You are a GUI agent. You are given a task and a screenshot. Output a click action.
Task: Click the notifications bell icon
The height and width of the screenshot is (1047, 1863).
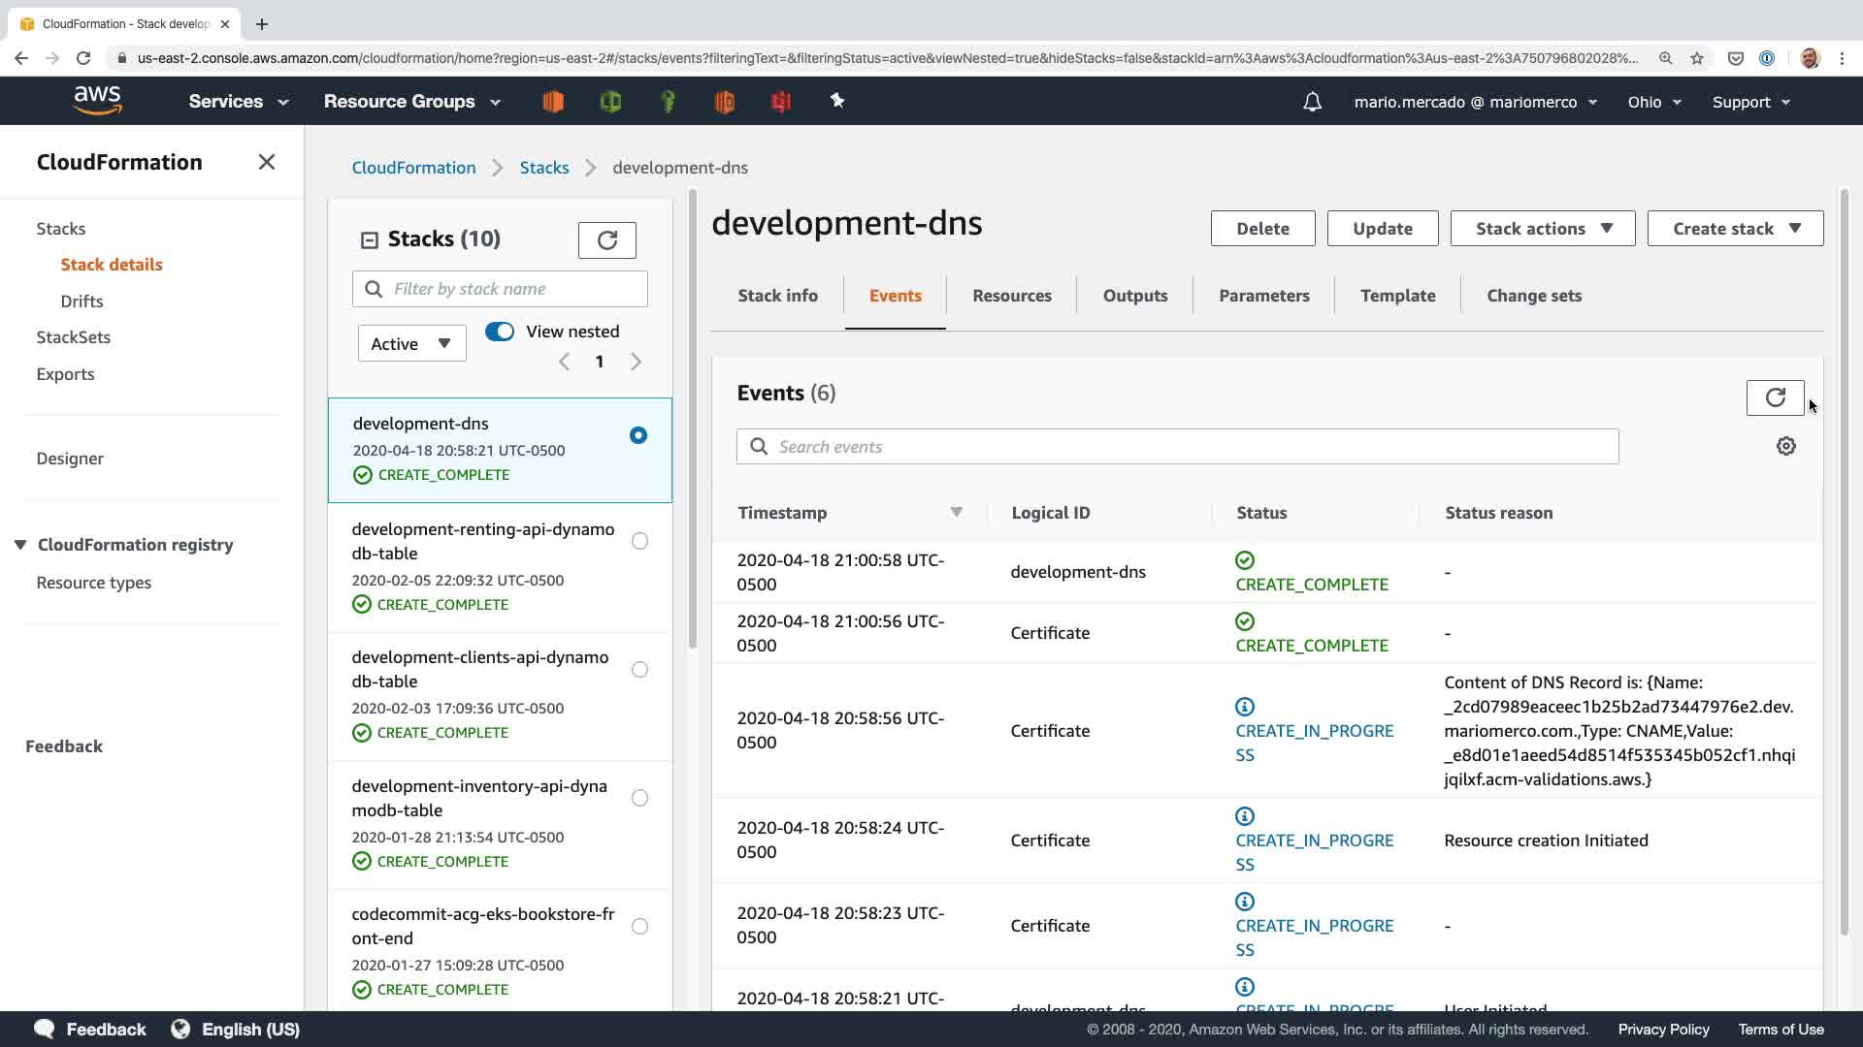1312,102
